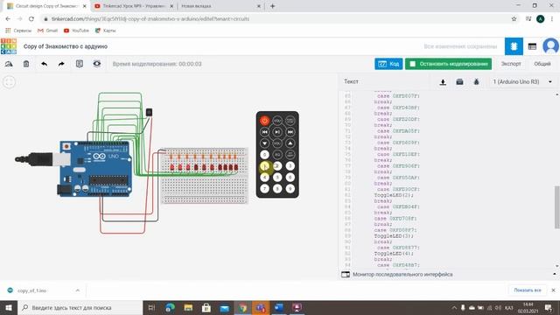Click the Windows taskbar search box
Screen dimensions: 560x315
click(x=80, y=307)
